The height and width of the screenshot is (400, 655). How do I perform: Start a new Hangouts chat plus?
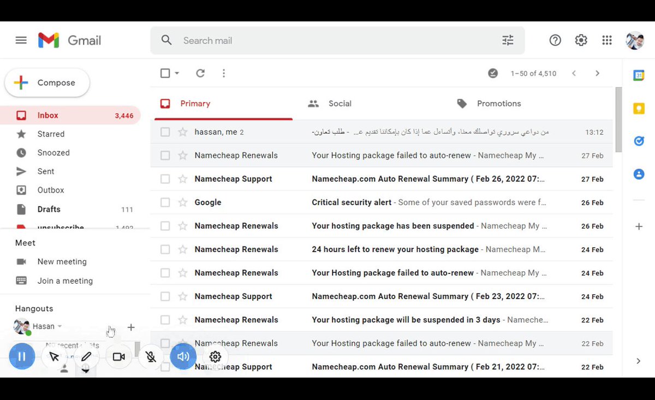pyautogui.click(x=131, y=327)
